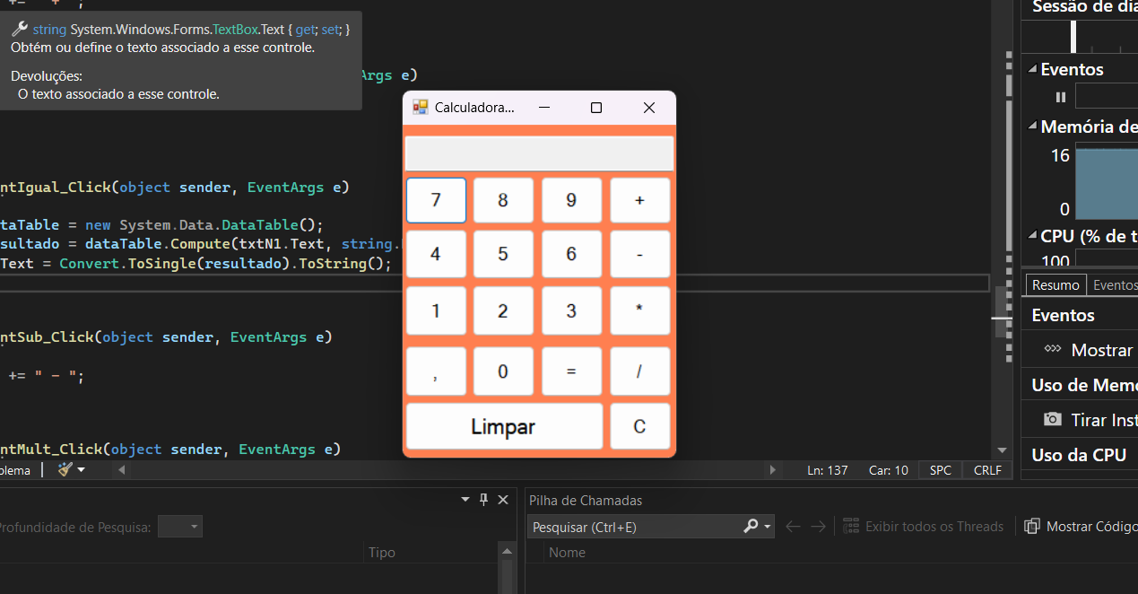The image size is (1138, 594).
Task: Click the pause icon under Eventos
Action: coord(1061,97)
